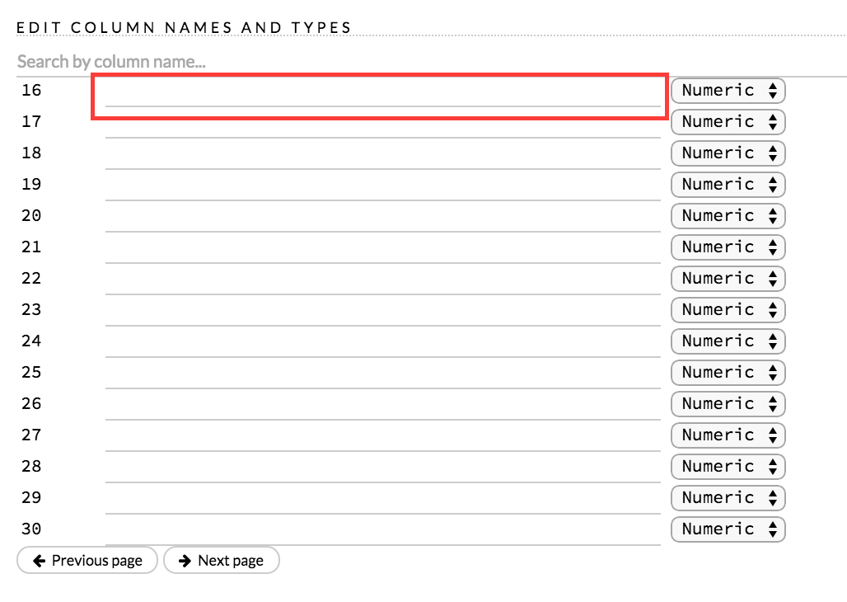
Task: Select the Numeric dropdown on row 20
Action: click(x=728, y=215)
